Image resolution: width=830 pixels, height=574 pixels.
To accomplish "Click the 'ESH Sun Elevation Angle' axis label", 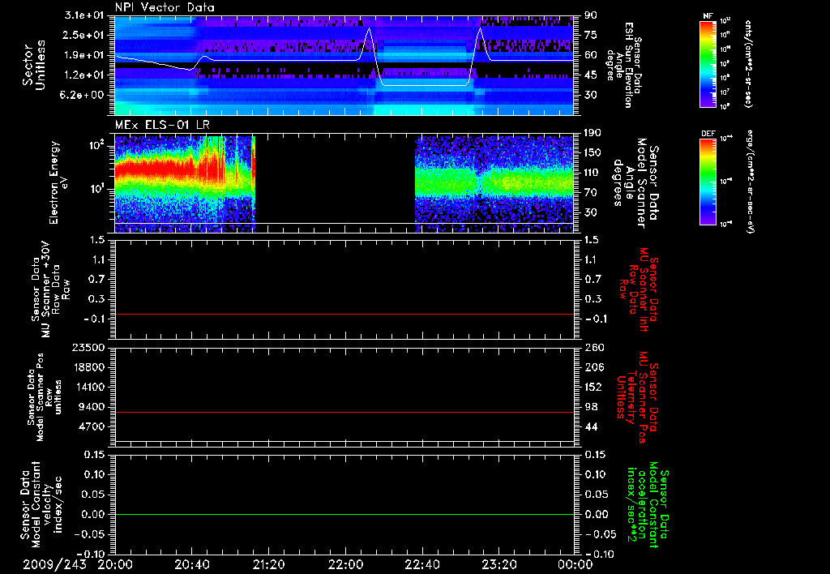I will click(624, 65).
